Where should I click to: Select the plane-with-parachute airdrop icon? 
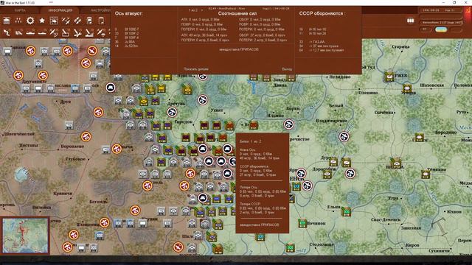point(101,32)
